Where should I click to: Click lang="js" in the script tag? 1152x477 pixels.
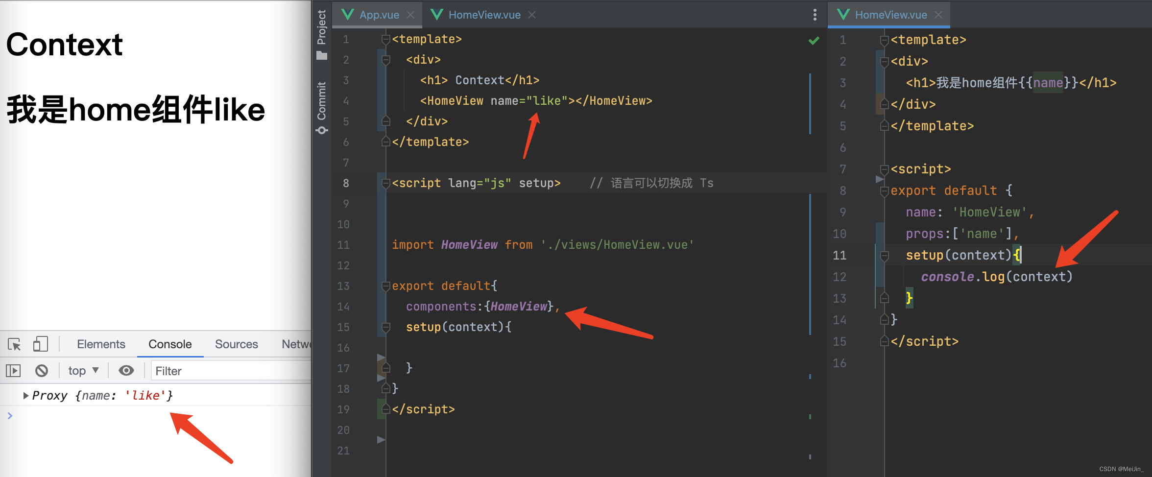[480, 183]
